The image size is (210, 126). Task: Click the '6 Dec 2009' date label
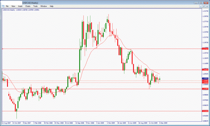click(163, 123)
